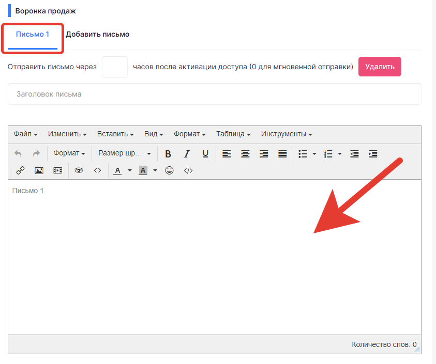Insert a code sample
This screenshot has width=436, height=364.
point(188,170)
